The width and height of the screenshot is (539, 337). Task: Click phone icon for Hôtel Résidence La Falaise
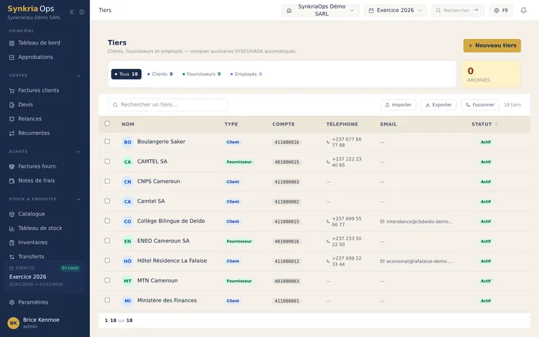[328, 261]
